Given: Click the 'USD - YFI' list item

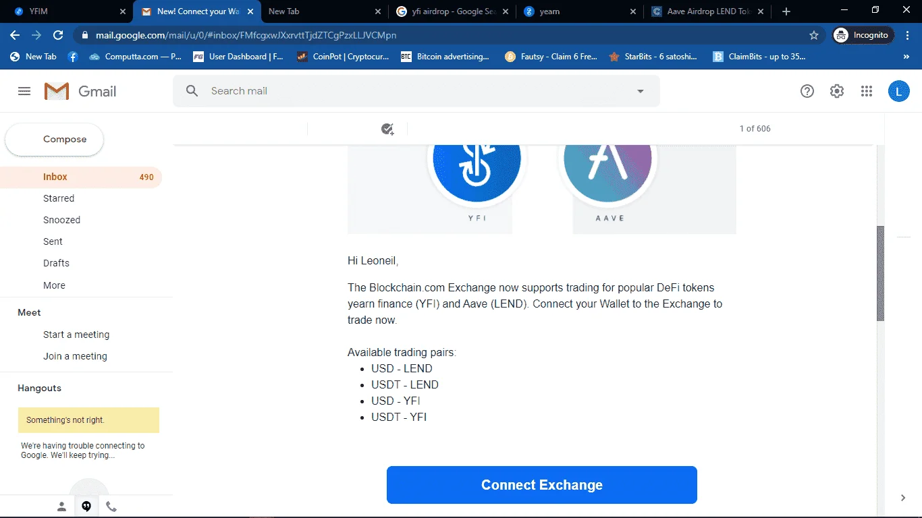Looking at the screenshot, I should coord(396,401).
